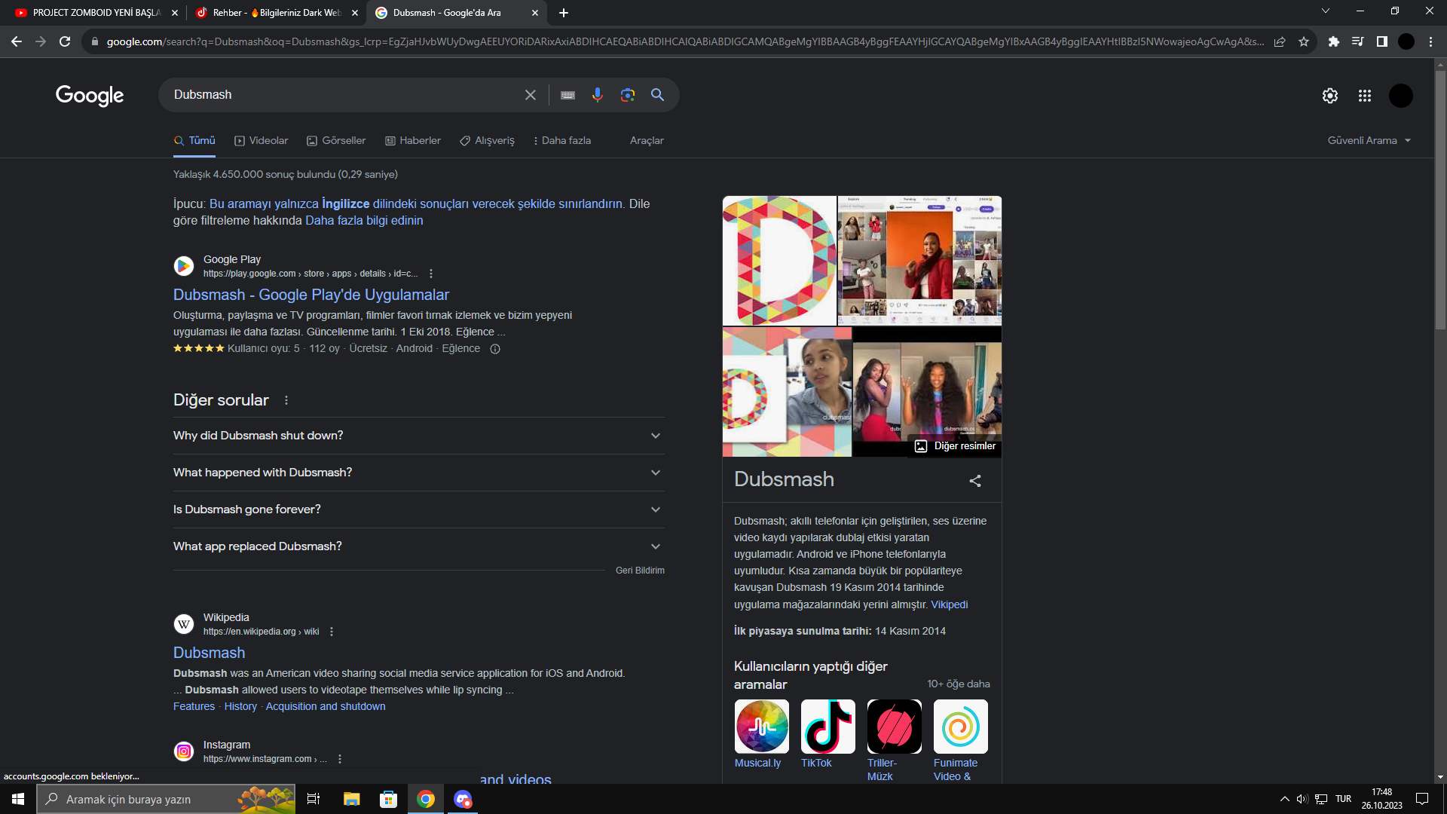Open Discord from the taskbar

[463, 799]
